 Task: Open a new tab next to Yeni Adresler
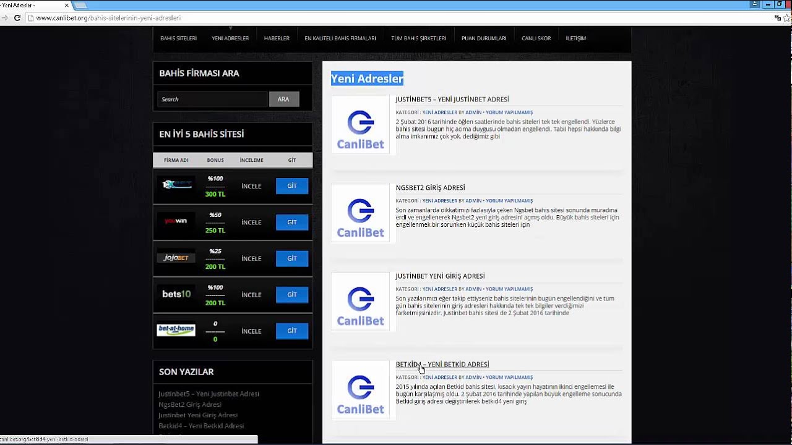click(x=80, y=5)
